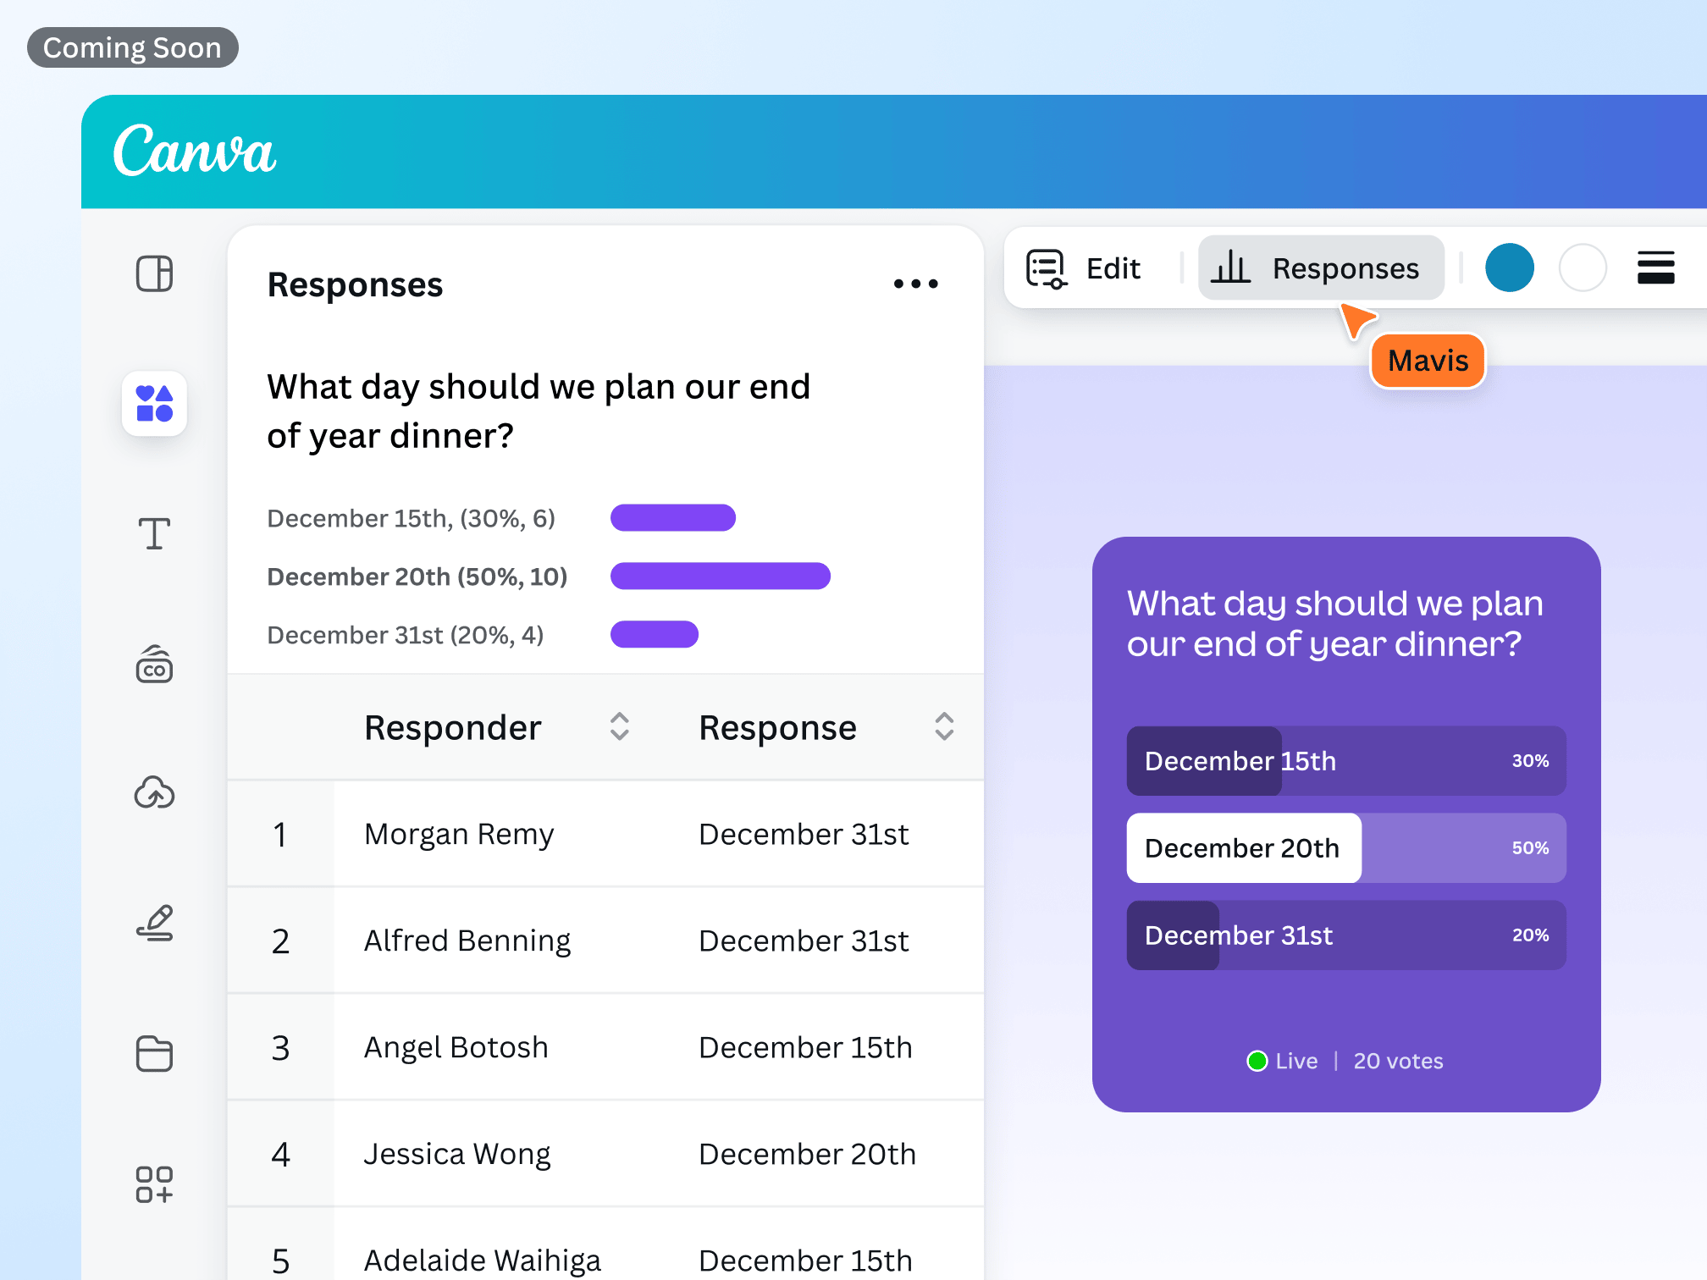Select the white color swatch
The image size is (1707, 1280).
(1583, 268)
